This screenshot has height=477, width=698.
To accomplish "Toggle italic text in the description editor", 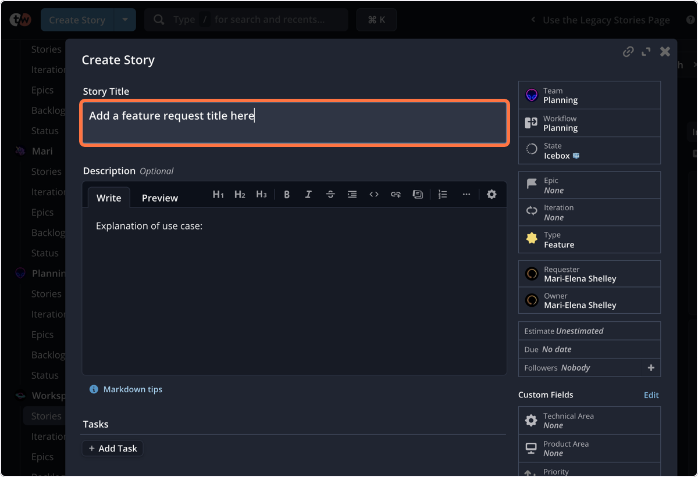I will (308, 195).
